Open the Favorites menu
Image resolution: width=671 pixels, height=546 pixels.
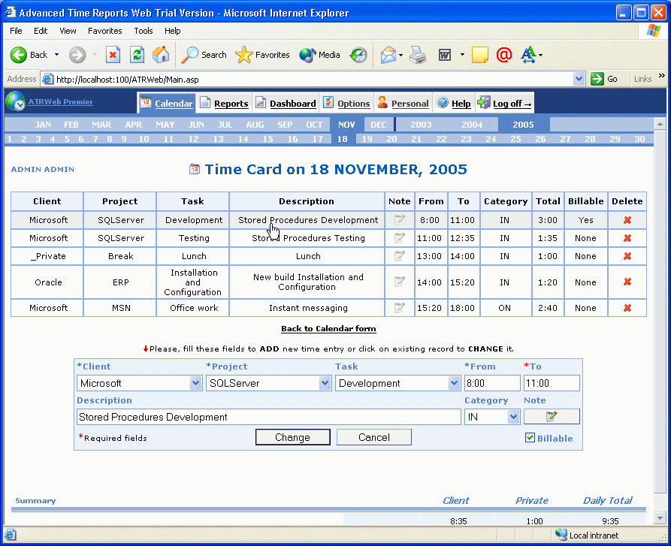pyautogui.click(x=105, y=31)
